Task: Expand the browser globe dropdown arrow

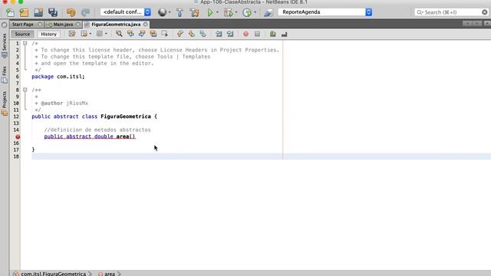Action: 170,12
